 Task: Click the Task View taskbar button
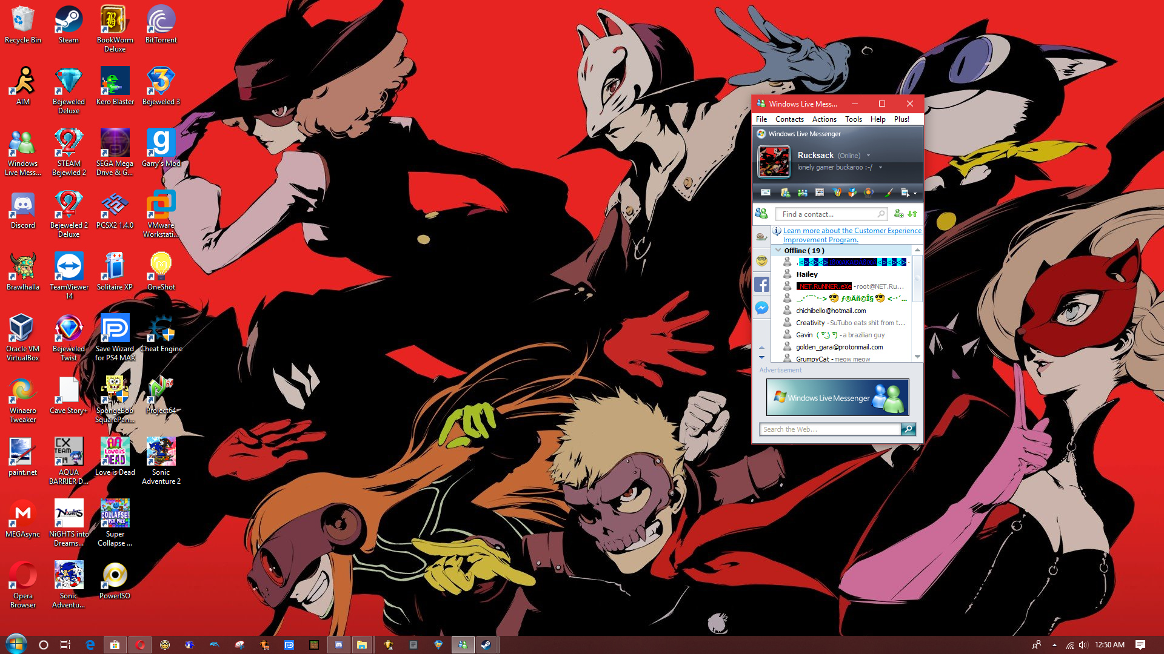pyautogui.click(x=65, y=645)
